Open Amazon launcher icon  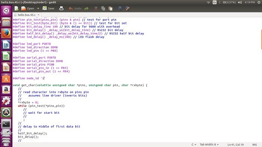point(6,90)
